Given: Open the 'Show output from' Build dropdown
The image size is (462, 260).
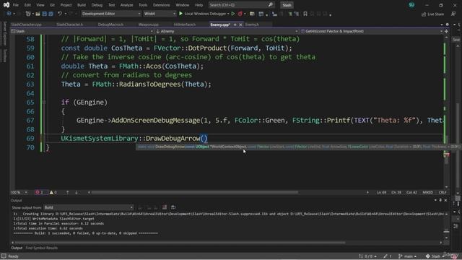Looking at the screenshot, I should click(x=88, y=207).
